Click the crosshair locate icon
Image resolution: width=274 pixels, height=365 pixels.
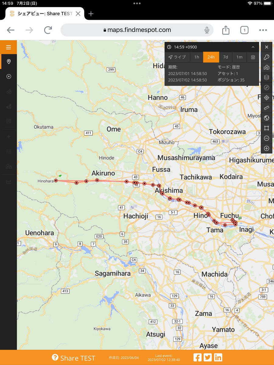[x=266, y=98]
